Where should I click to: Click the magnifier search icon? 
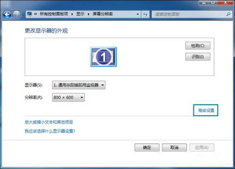click(x=228, y=14)
